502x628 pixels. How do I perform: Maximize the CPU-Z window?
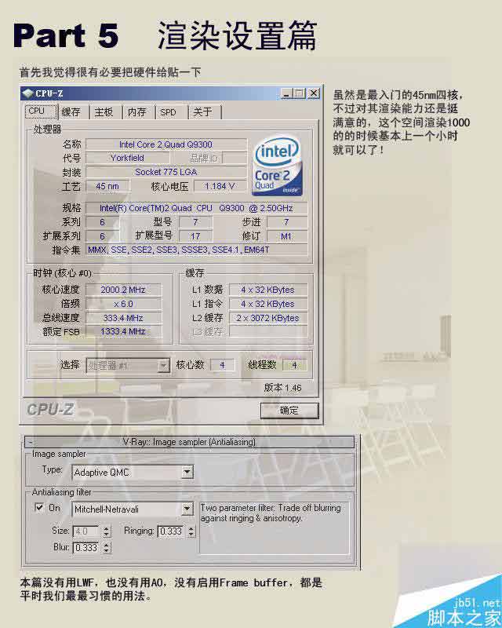[x=299, y=93]
